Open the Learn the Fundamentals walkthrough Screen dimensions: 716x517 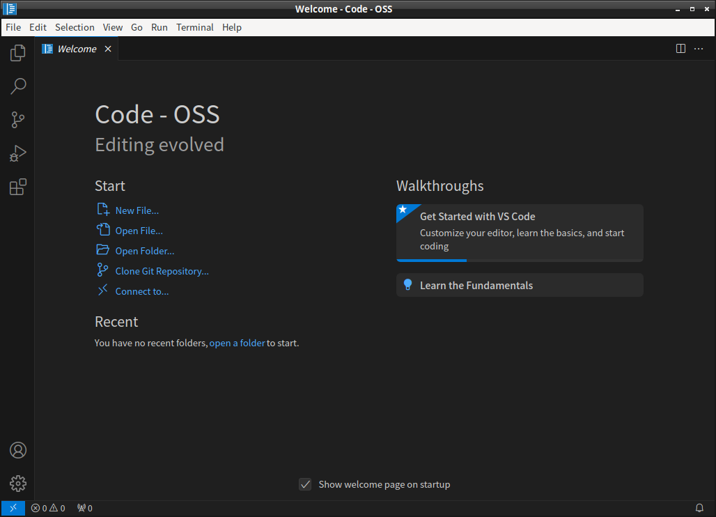(x=520, y=285)
